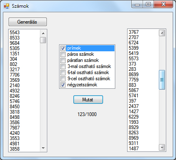Click the Mutat button
The height and width of the screenshot is (160, 176).
[88, 100]
